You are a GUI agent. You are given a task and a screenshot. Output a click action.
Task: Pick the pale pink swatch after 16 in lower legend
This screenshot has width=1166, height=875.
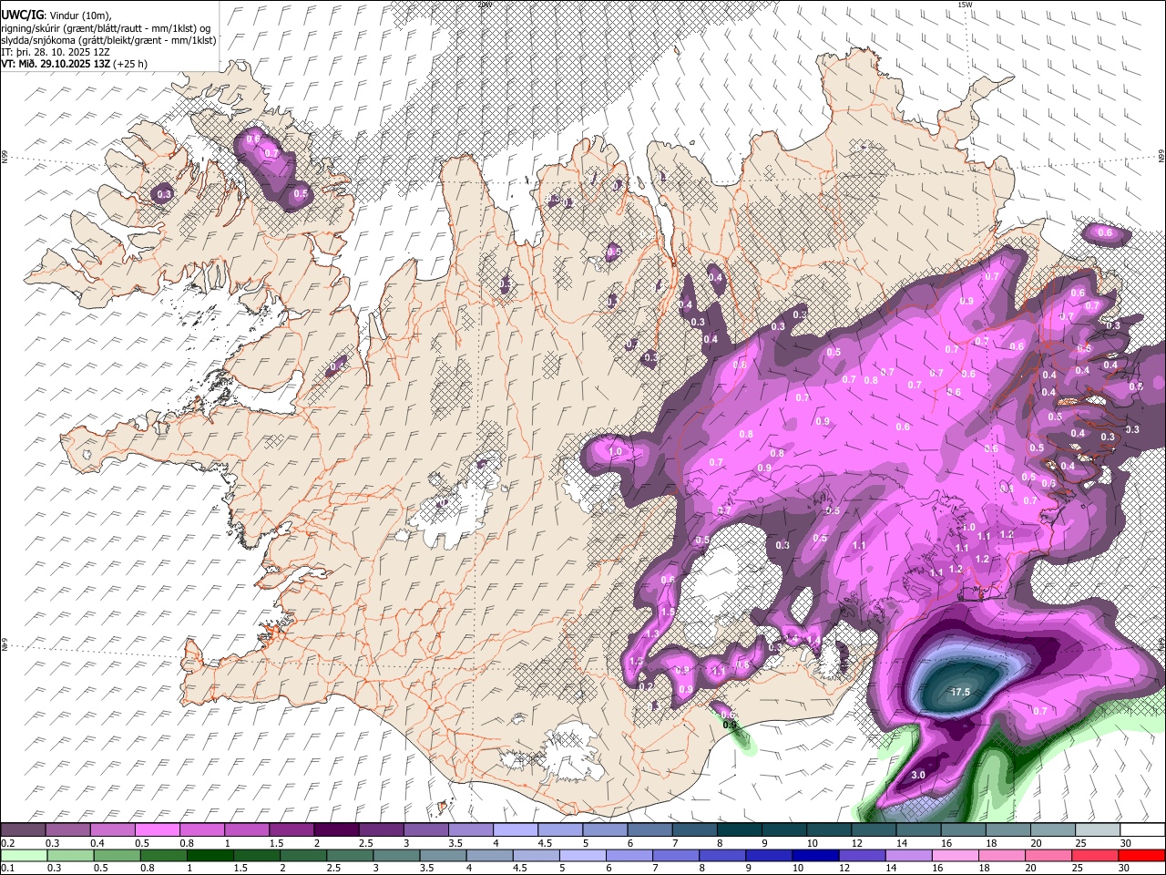click(955, 856)
